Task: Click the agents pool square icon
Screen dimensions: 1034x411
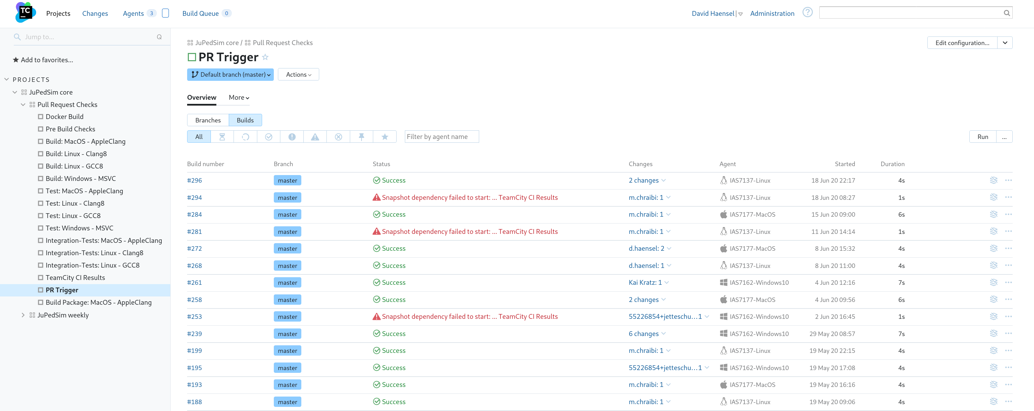Action: [165, 13]
